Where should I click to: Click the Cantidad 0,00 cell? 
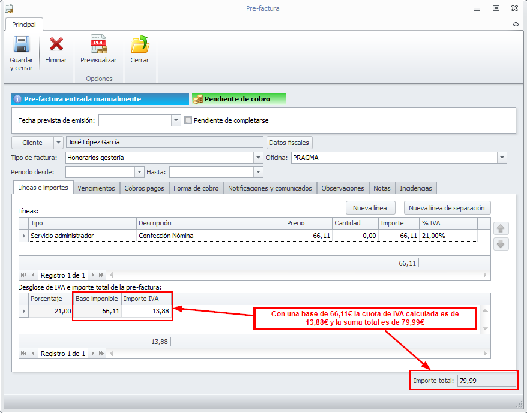pyautogui.click(x=355, y=236)
